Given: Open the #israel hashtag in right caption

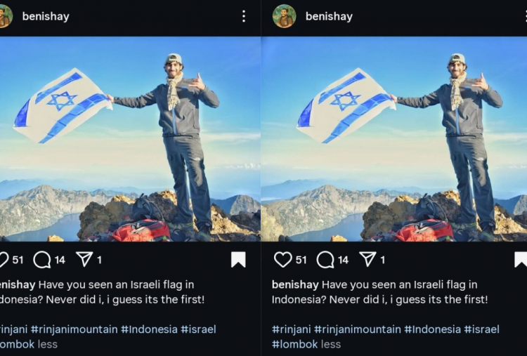Looking at the screenshot, I should pyautogui.click(x=481, y=329).
